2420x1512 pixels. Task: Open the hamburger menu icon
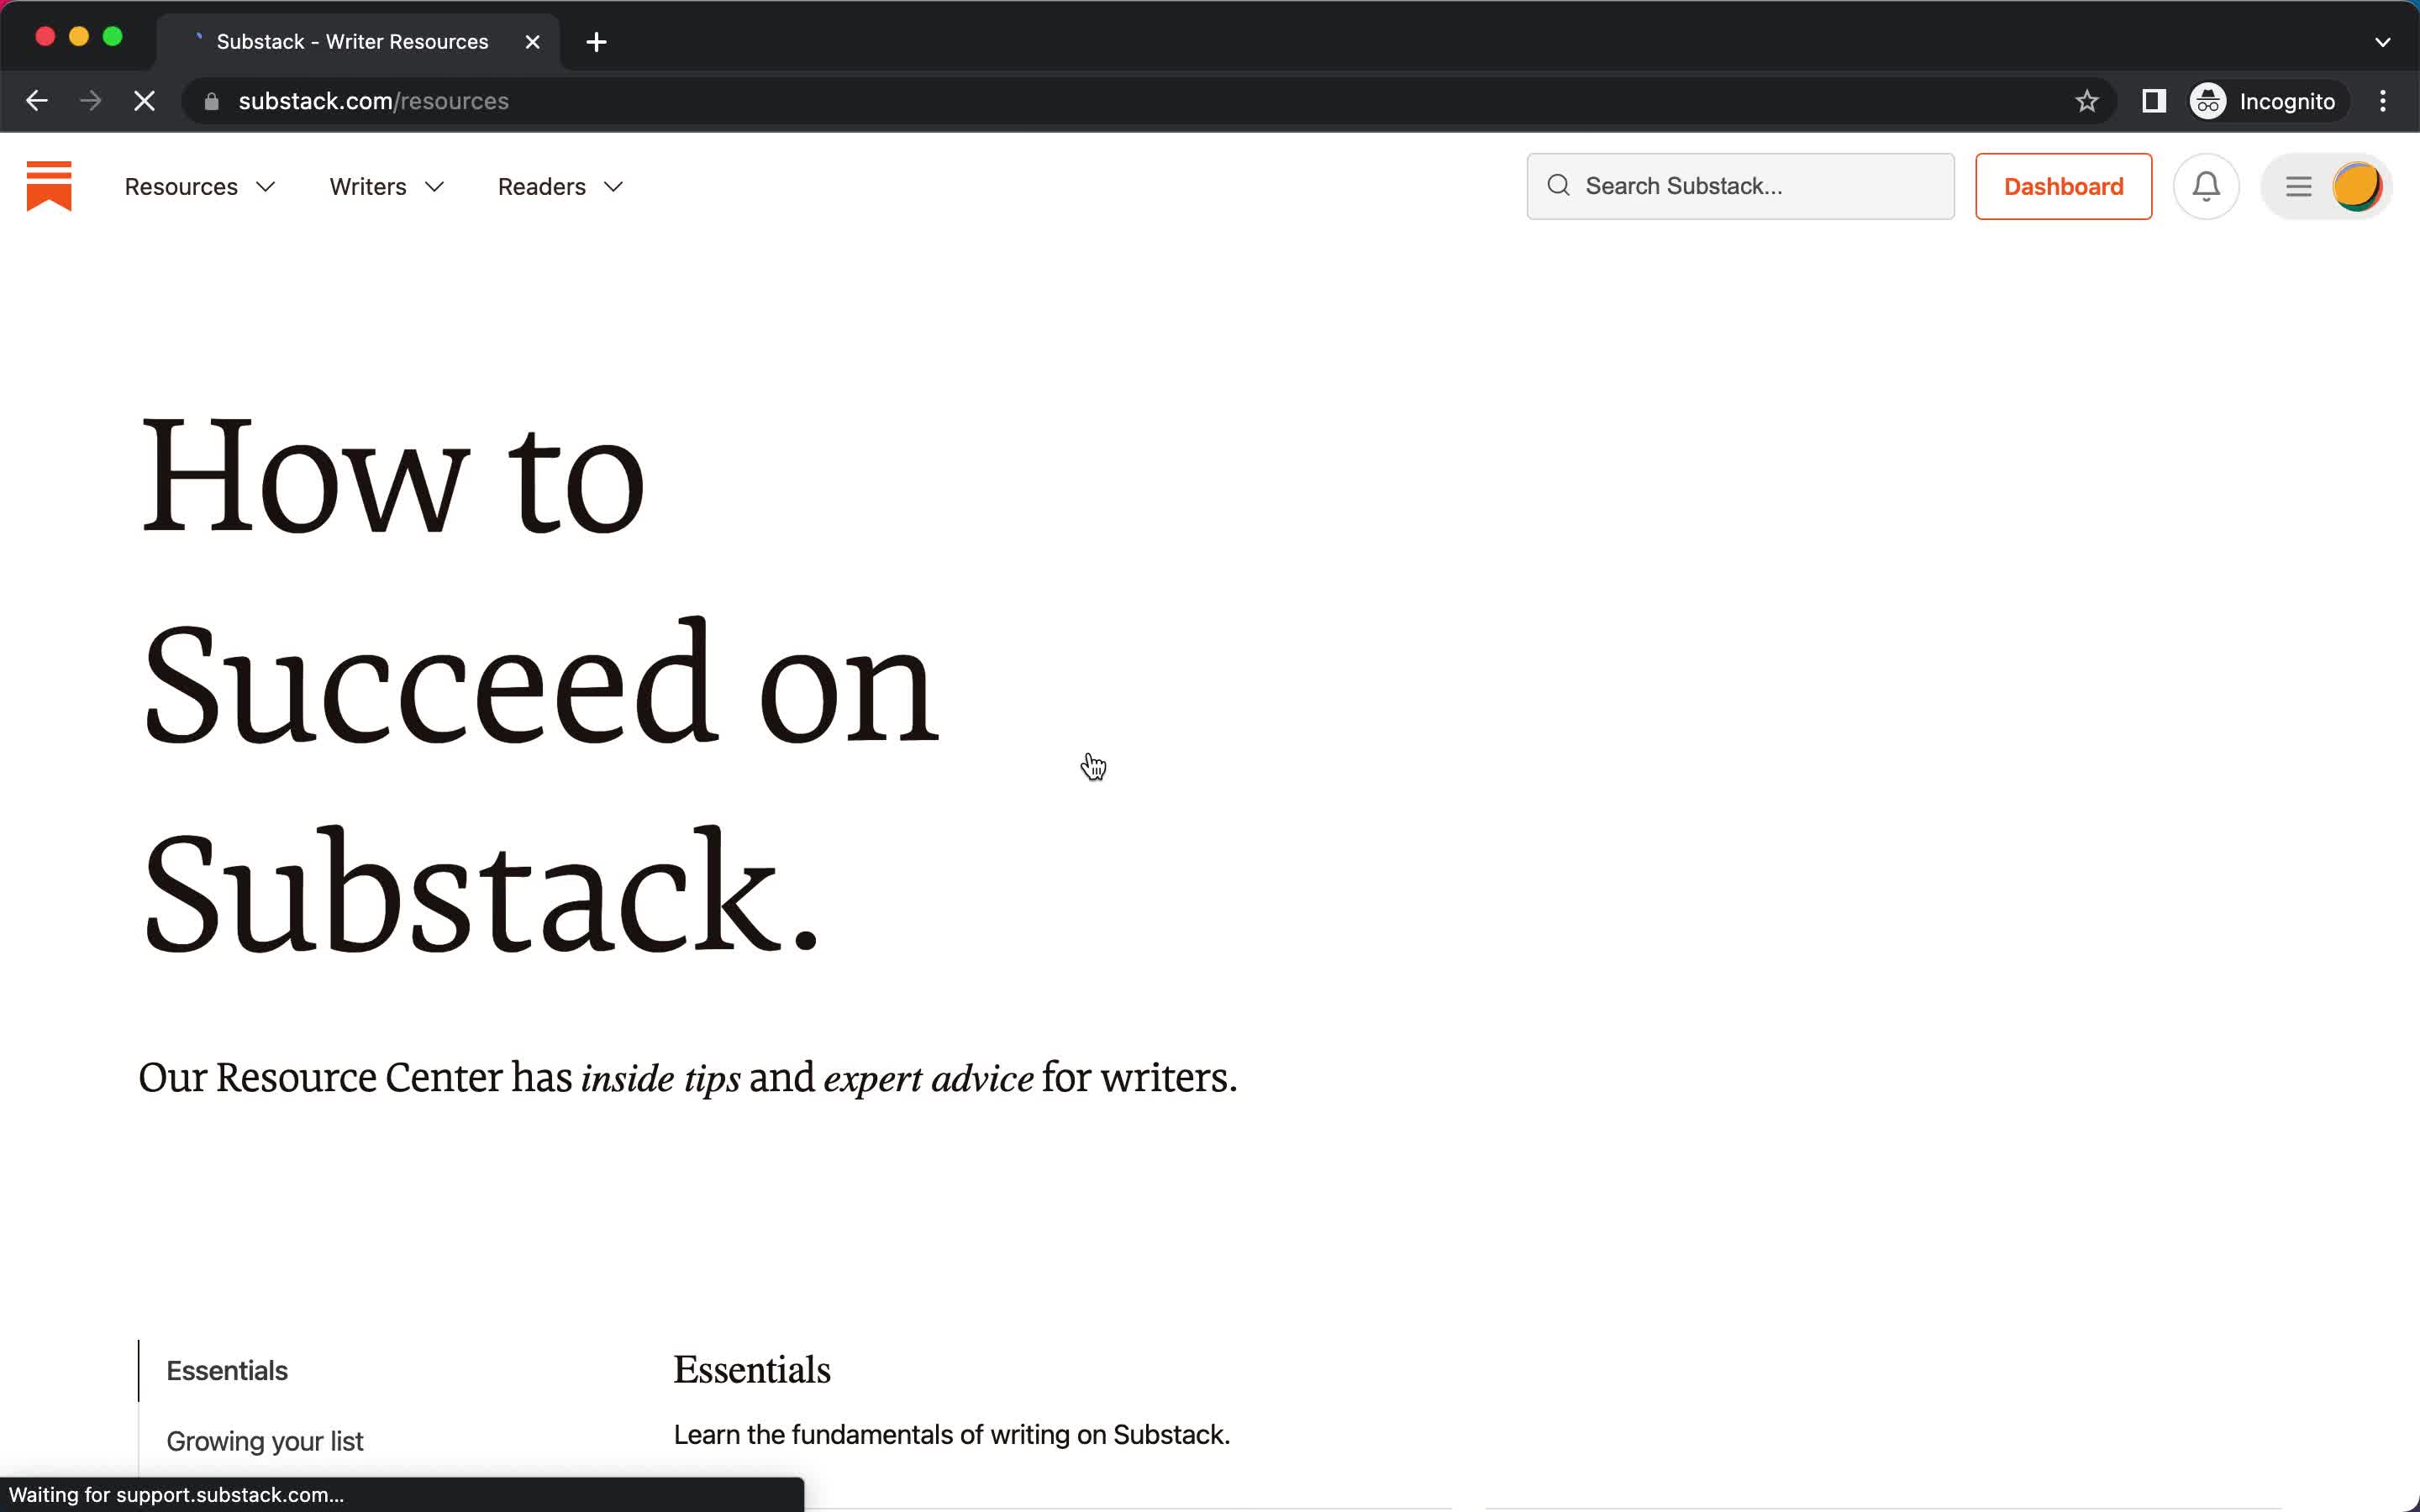[2298, 186]
